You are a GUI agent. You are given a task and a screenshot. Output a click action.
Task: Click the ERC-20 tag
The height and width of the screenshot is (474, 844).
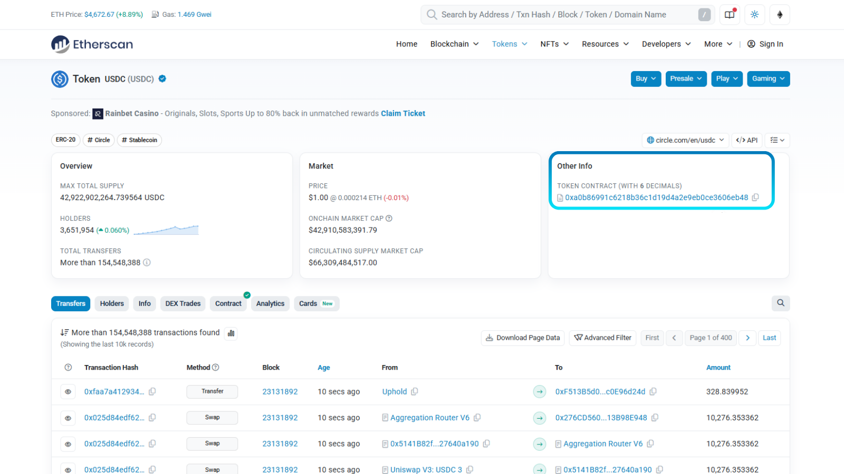(65, 140)
